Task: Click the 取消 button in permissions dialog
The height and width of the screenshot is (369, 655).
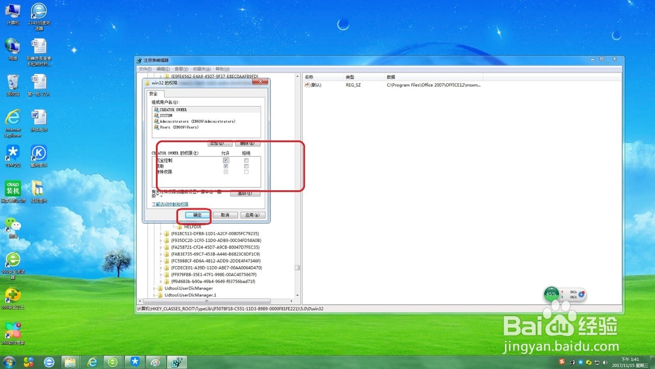Action: (225, 215)
